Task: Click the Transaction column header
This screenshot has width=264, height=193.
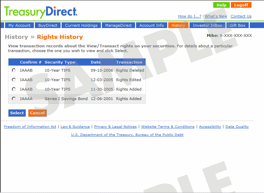Action: click(129, 62)
